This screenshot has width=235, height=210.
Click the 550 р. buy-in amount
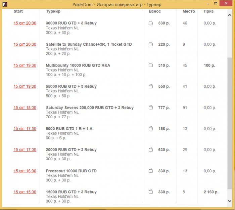[x=164, y=86]
